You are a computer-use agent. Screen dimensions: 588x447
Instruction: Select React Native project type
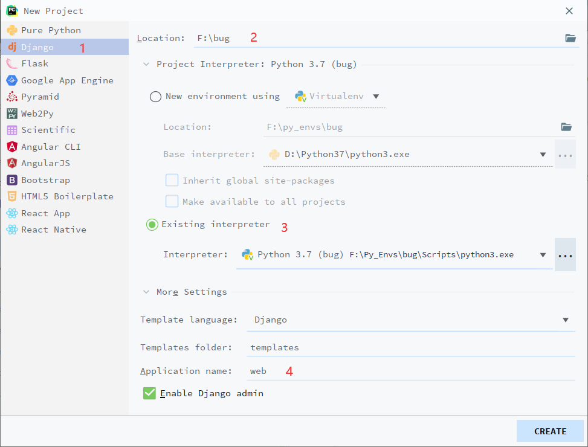tap(53, 230)
